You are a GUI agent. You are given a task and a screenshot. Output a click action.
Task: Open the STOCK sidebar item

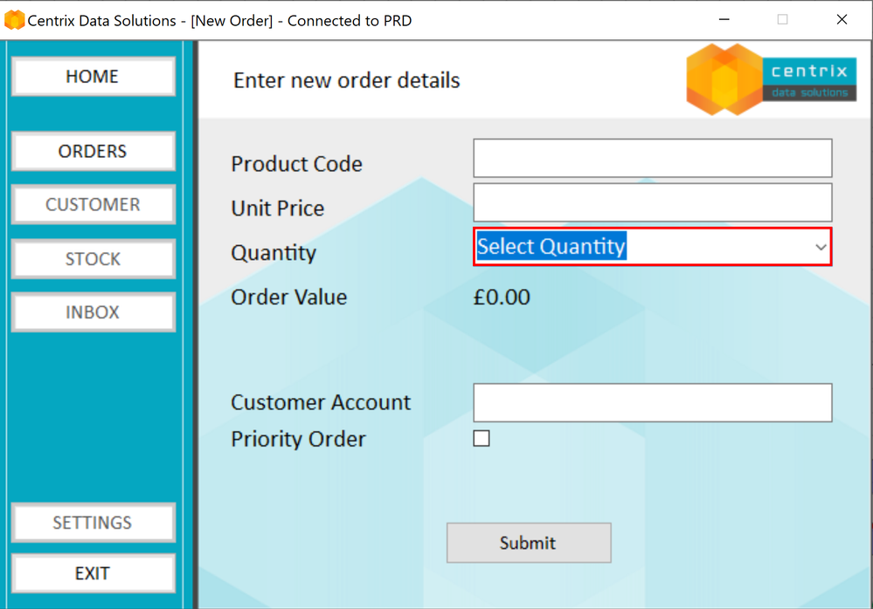pyautogui.click(x=93, y=259)
